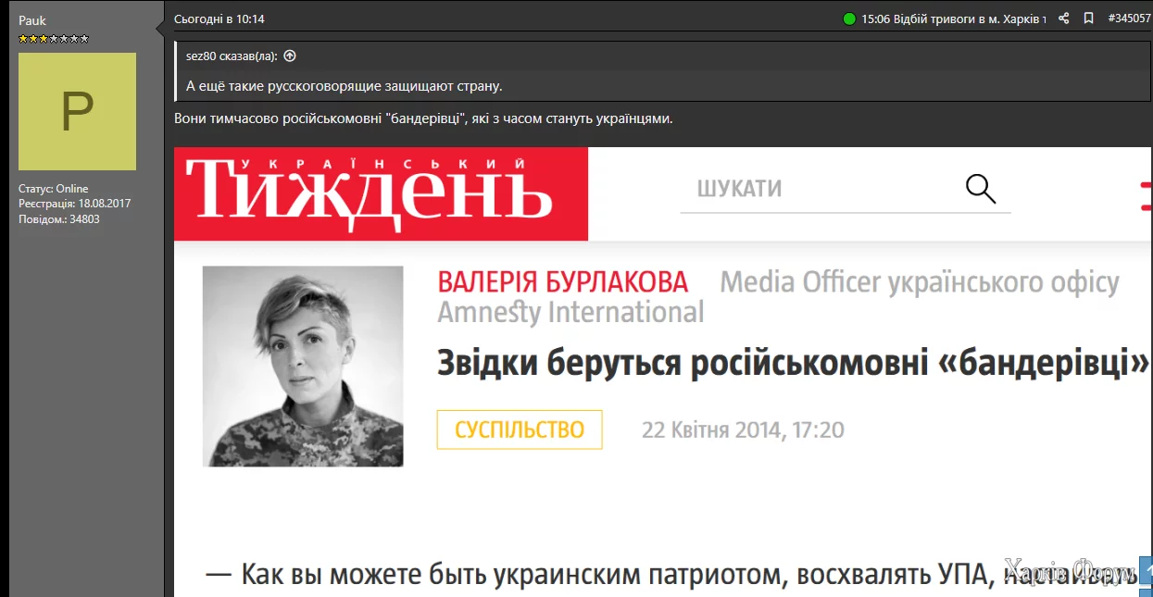This screenshot has height=597, width=1153.
Task: Click the author's black-and-white portrait photo
Action: (303, 367)
